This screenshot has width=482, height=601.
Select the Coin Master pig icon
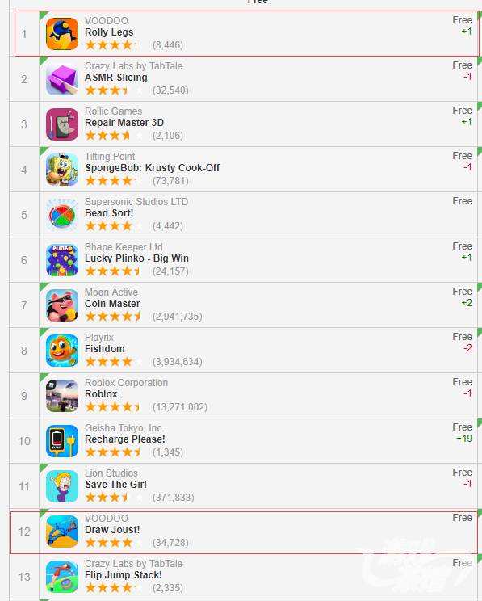[62, 305]
